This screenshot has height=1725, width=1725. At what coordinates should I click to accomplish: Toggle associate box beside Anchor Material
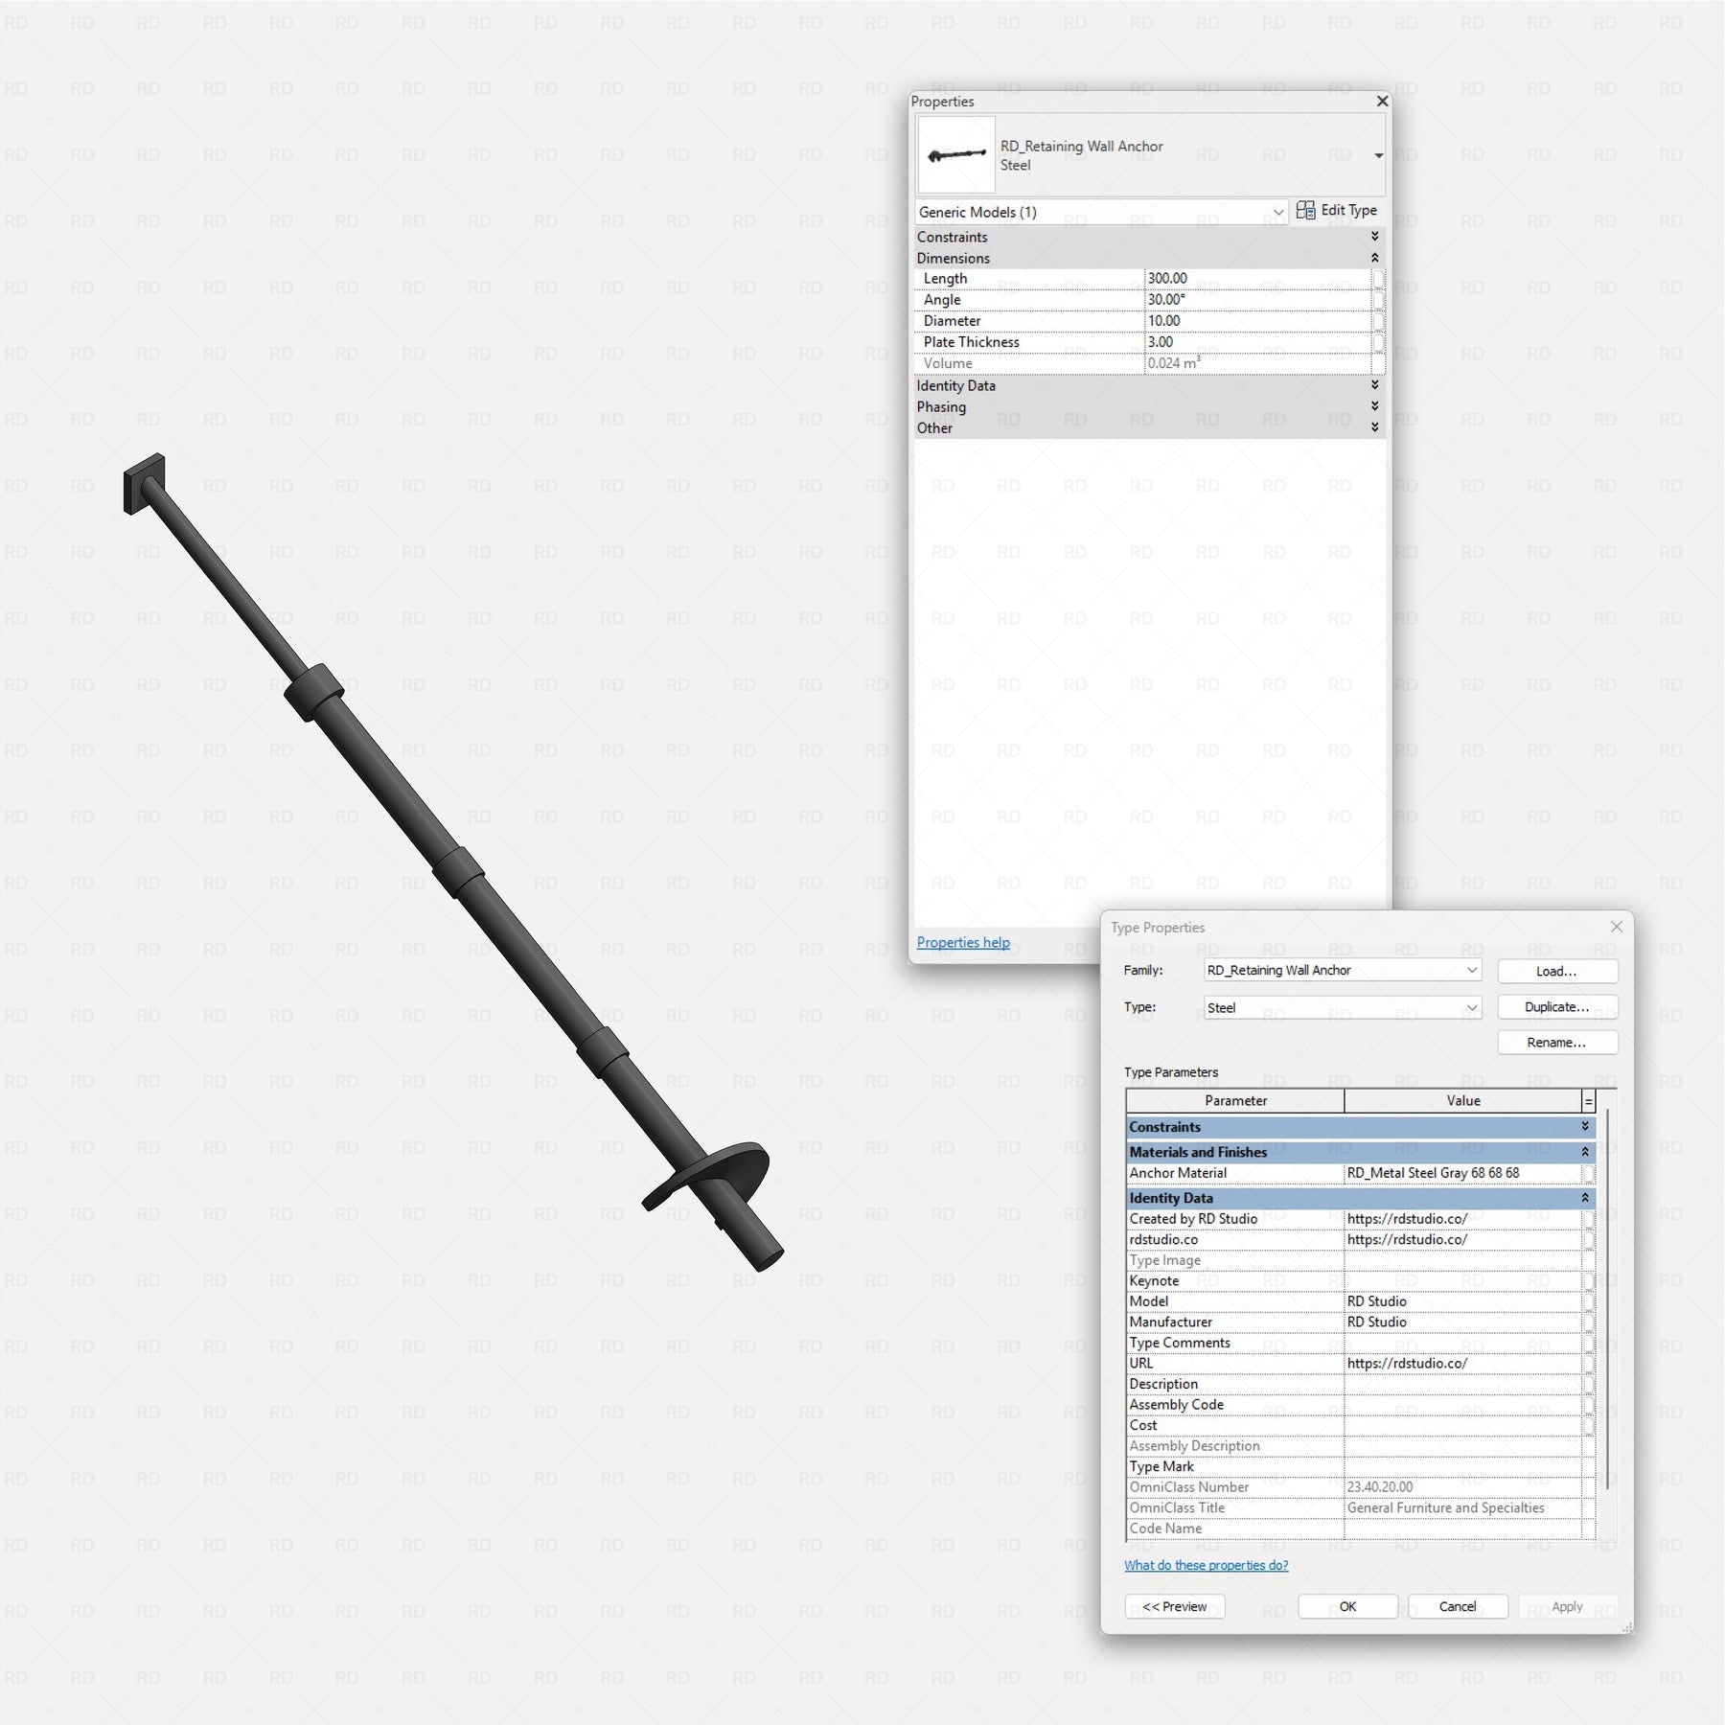(1588, 1173)
